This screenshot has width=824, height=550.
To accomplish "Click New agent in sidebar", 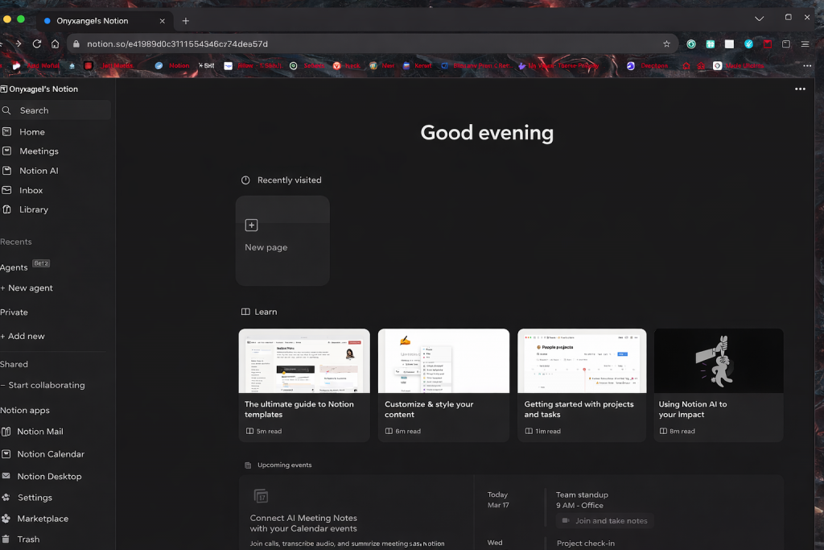I will 27,288.
